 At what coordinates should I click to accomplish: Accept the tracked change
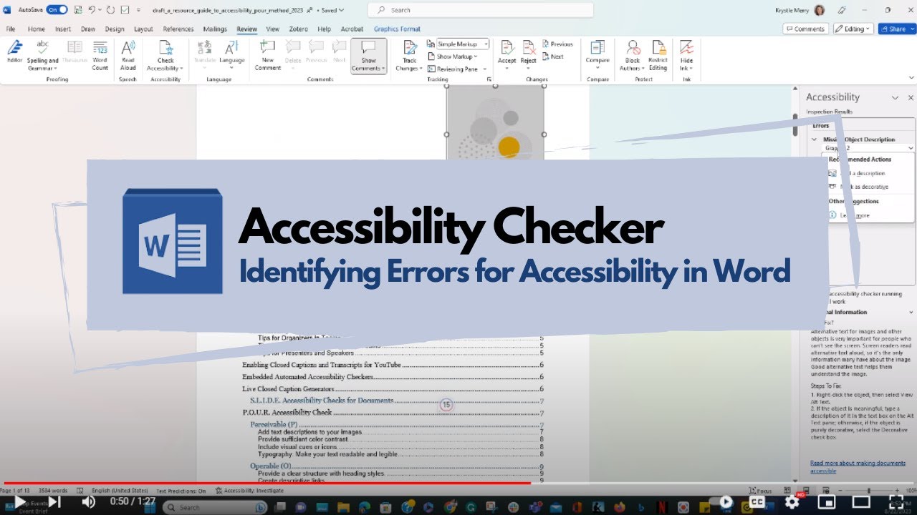click(507, 55)
